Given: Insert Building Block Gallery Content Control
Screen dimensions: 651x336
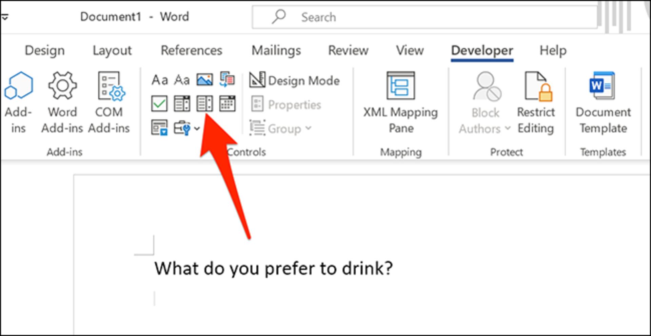Looking at the screenshot, I should coord(227,79).
